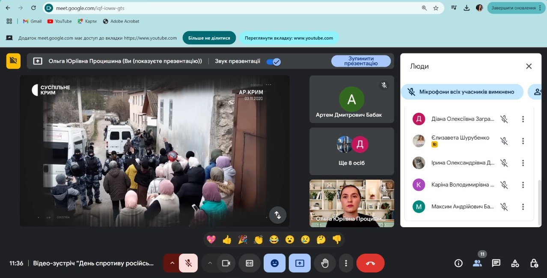This screenshot has height=278, width=547.
Task: Toggle the Звук презентації switch
Action: pyautogui.click(x=274, y=61)
